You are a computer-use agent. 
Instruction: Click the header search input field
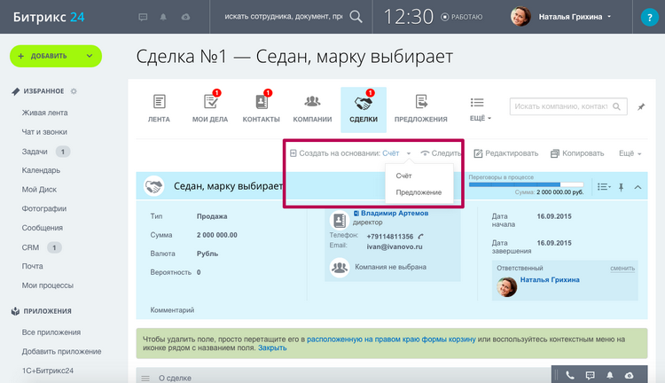click(x=284, y=17)
